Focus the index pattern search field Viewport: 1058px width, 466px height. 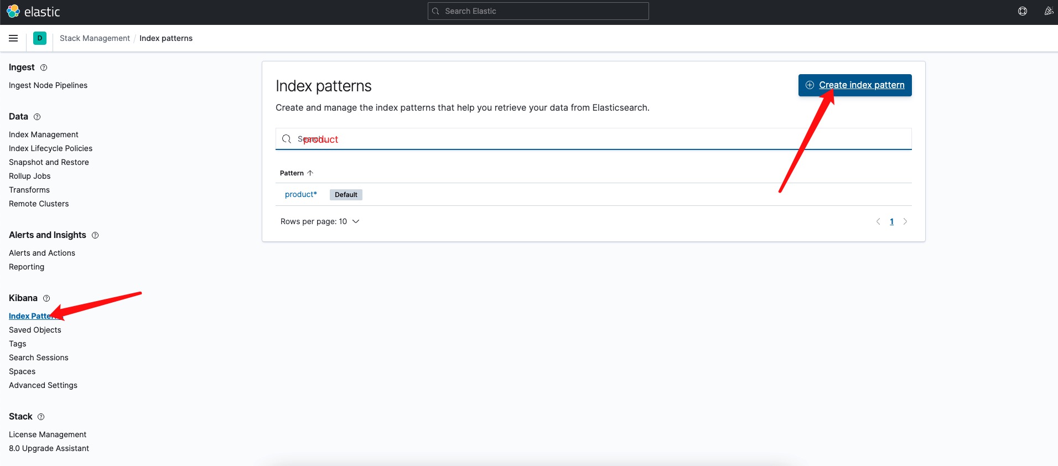click(594, 139)
